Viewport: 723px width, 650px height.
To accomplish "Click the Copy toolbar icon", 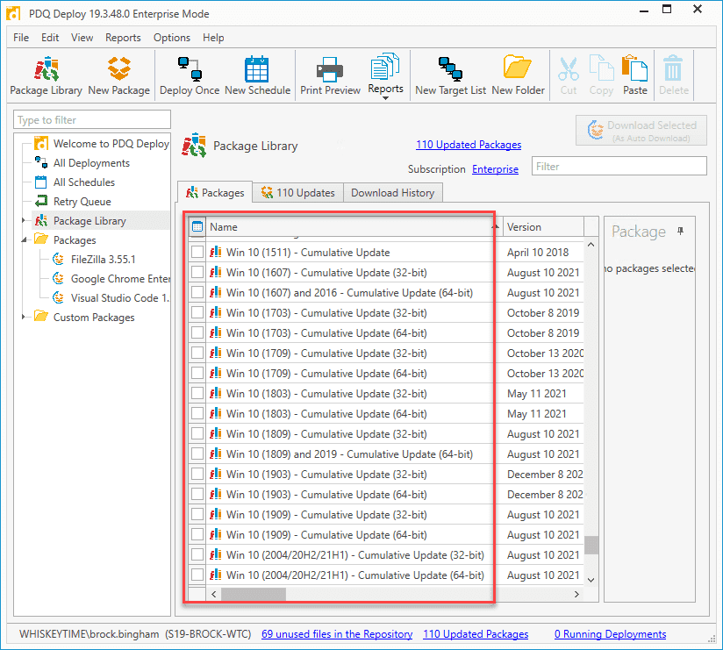I will coord(601,75).
